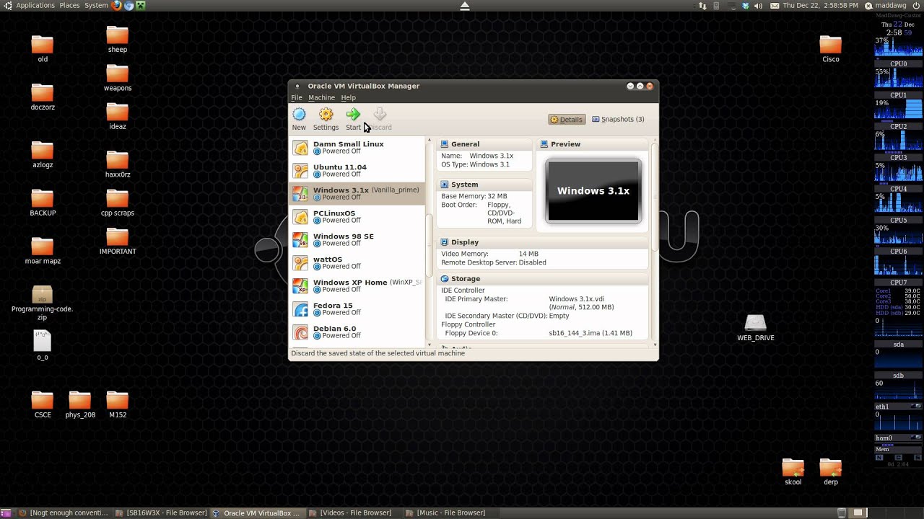Select the Damn Small Linux VM icon
924x519 pixels.
coord(300,147)
